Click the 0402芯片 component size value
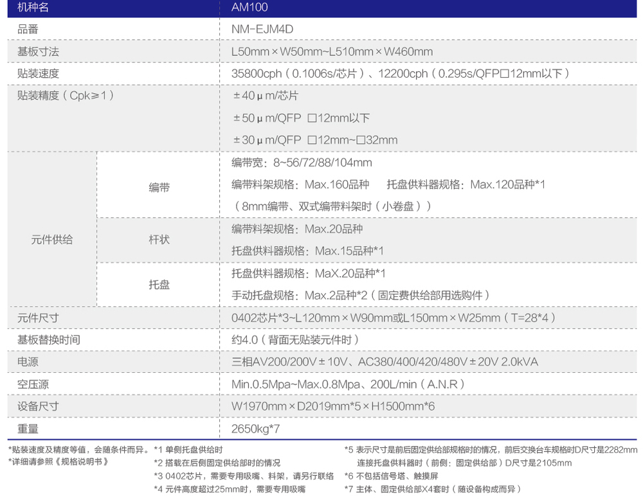The width and height of the screenshot is (643, 500). (393, 318)
